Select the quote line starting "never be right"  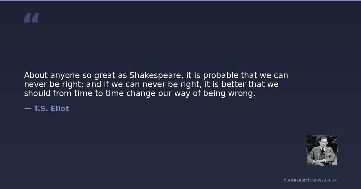point(151,84)
